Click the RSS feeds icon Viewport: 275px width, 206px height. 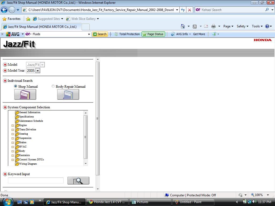click(x=195, y=27)
